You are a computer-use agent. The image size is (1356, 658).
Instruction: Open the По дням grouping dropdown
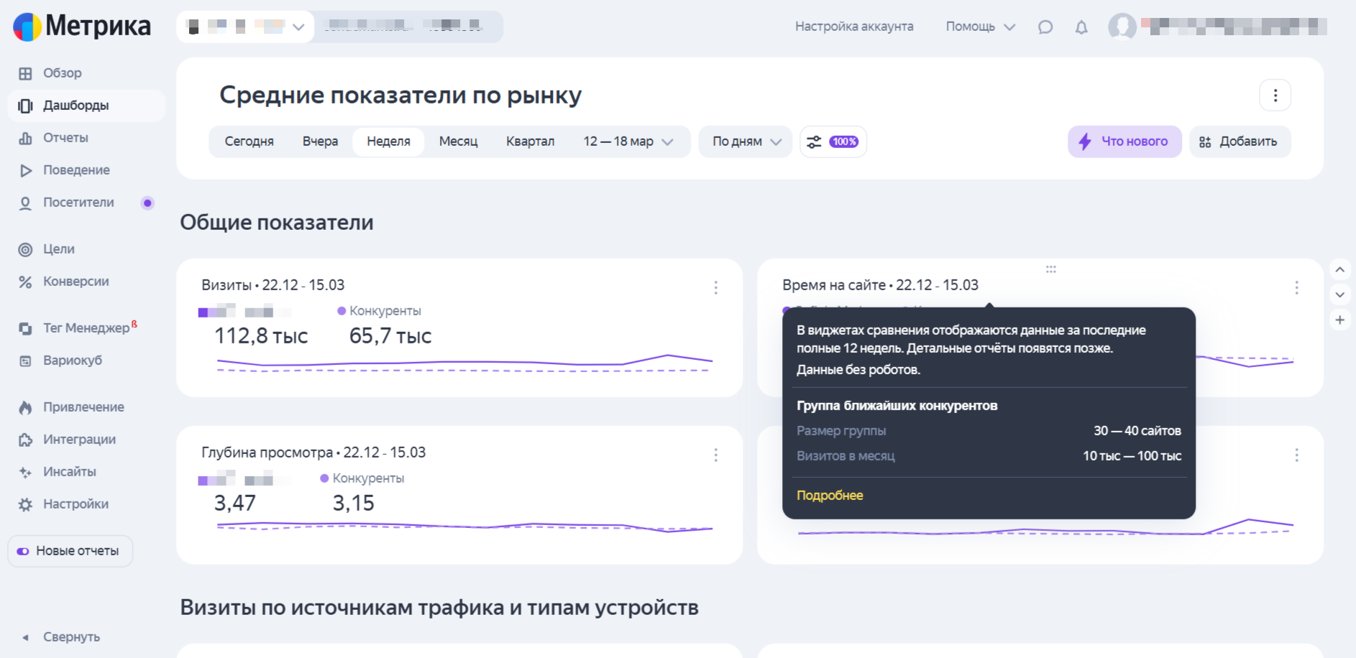[x=744, y=142]
